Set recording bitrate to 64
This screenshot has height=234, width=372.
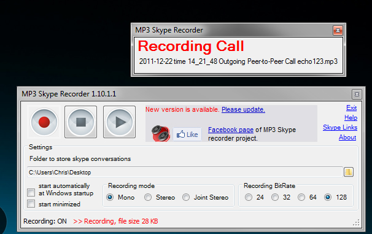pyautogui.click(x=301, y=197)
